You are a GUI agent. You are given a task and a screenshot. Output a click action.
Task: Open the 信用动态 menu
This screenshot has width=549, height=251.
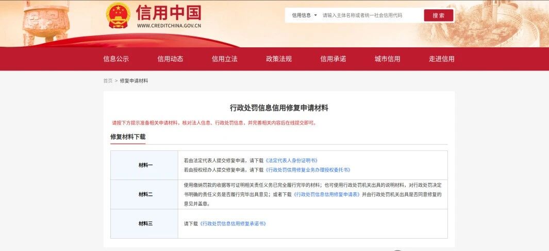(170, 59)
